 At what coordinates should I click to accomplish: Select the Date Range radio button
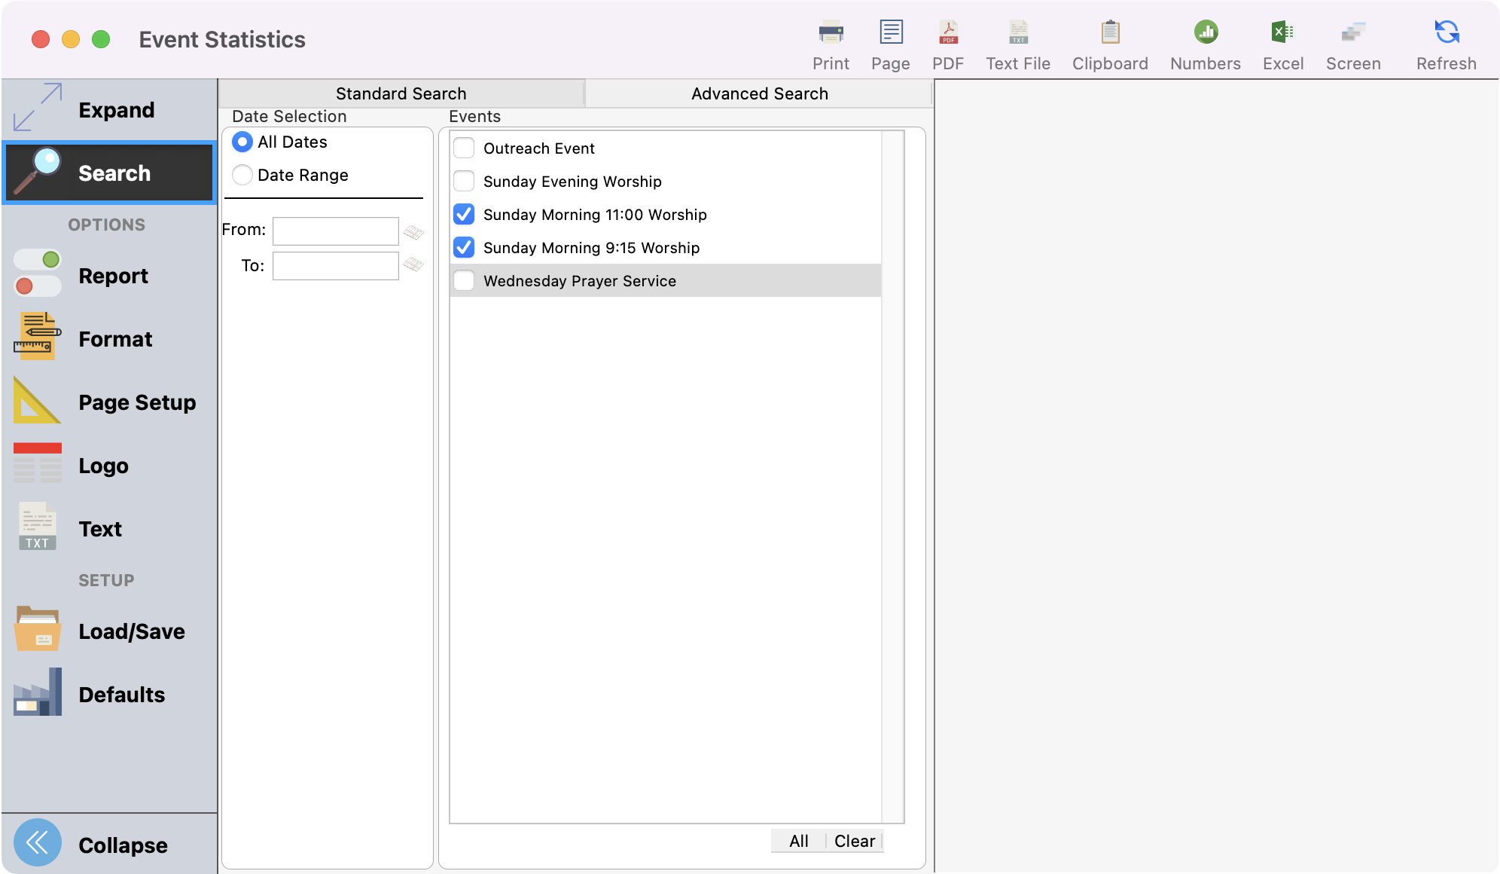(x=242, y=176)
